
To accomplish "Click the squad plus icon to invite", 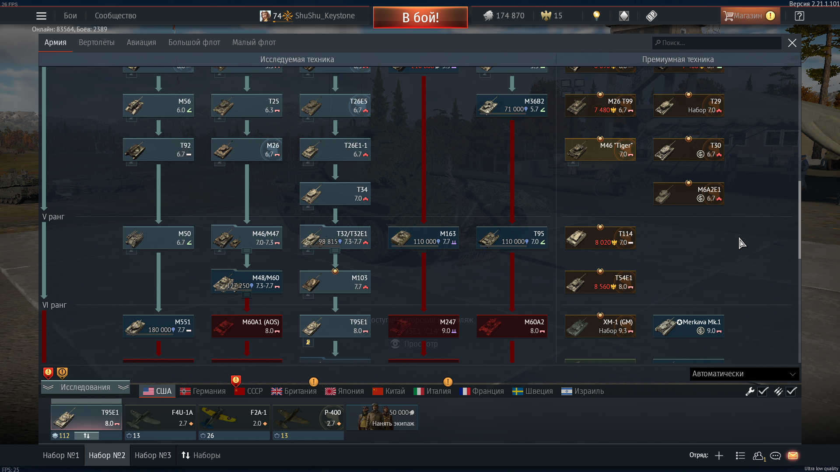I will point(719,456).
